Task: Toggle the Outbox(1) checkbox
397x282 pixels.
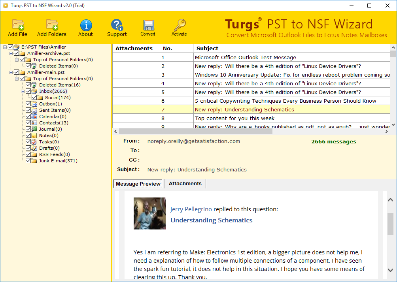Action: point(28,104)
